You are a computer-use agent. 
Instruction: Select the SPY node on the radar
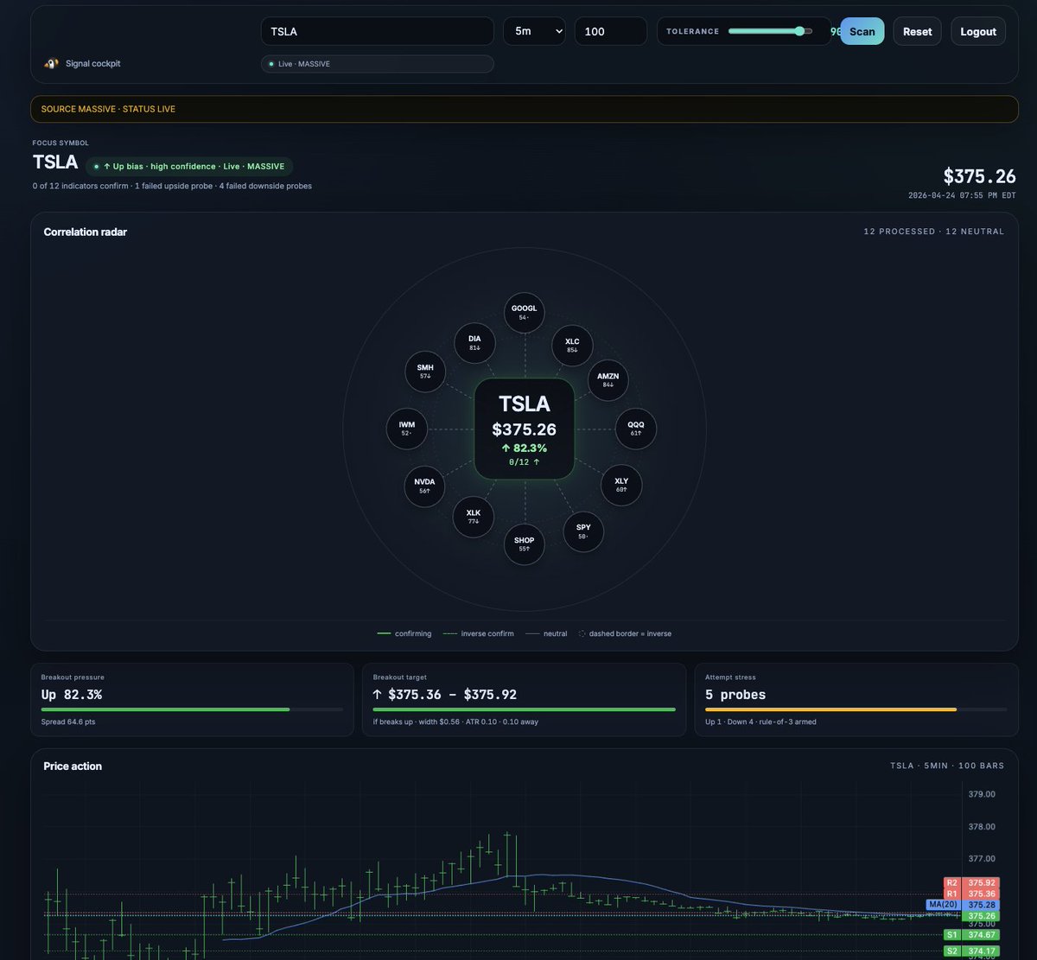pos(583,531)
